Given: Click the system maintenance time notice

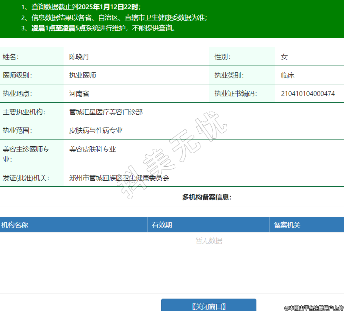Looking at the screenshot, I should tap(104, 28).
